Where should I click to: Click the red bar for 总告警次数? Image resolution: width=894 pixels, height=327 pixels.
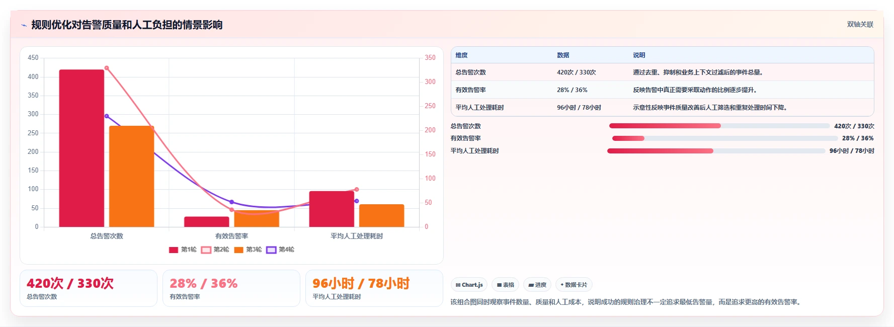(x=82, y=148)
